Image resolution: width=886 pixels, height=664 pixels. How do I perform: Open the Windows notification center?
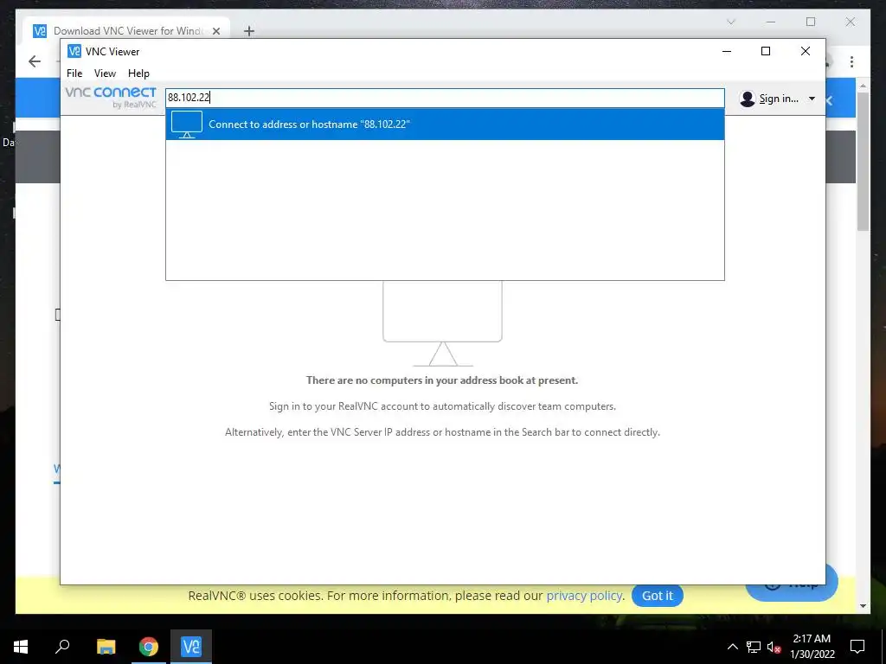pos(857,647)
